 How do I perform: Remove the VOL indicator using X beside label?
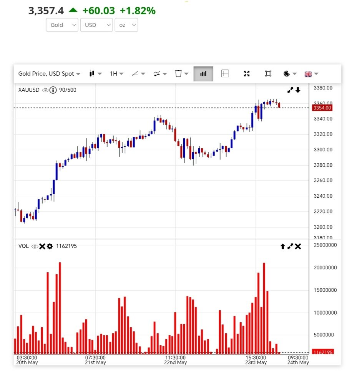point(42,246)
